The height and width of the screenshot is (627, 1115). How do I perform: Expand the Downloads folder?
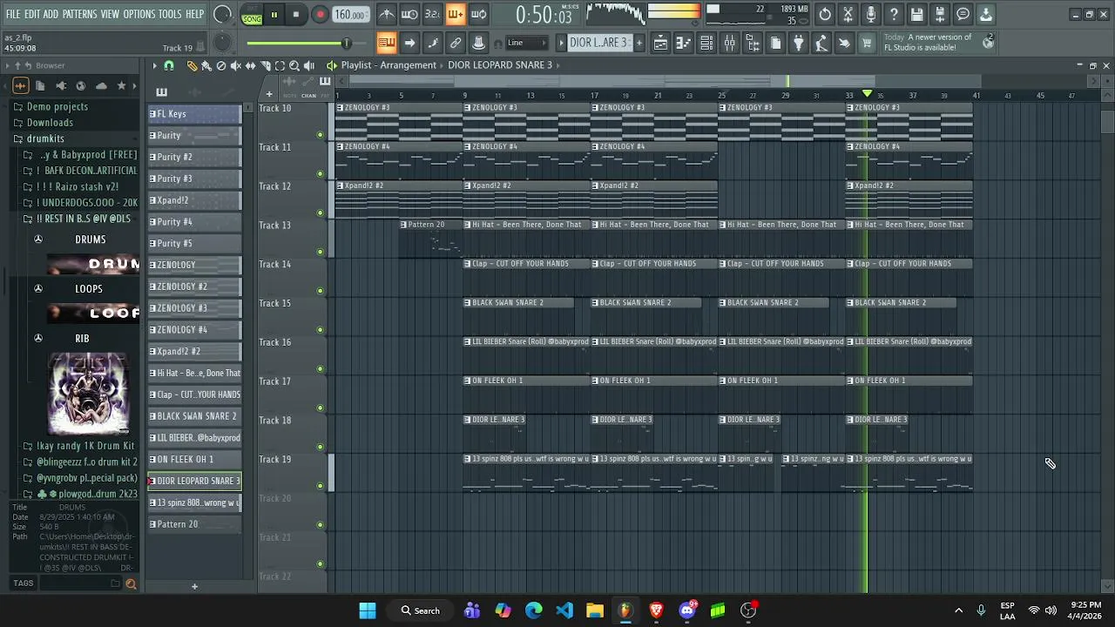click(x=50, y=123)
